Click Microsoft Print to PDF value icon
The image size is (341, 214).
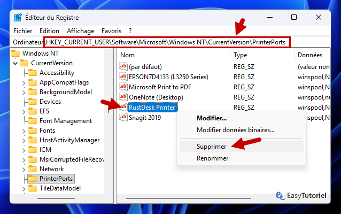(123, 87)
